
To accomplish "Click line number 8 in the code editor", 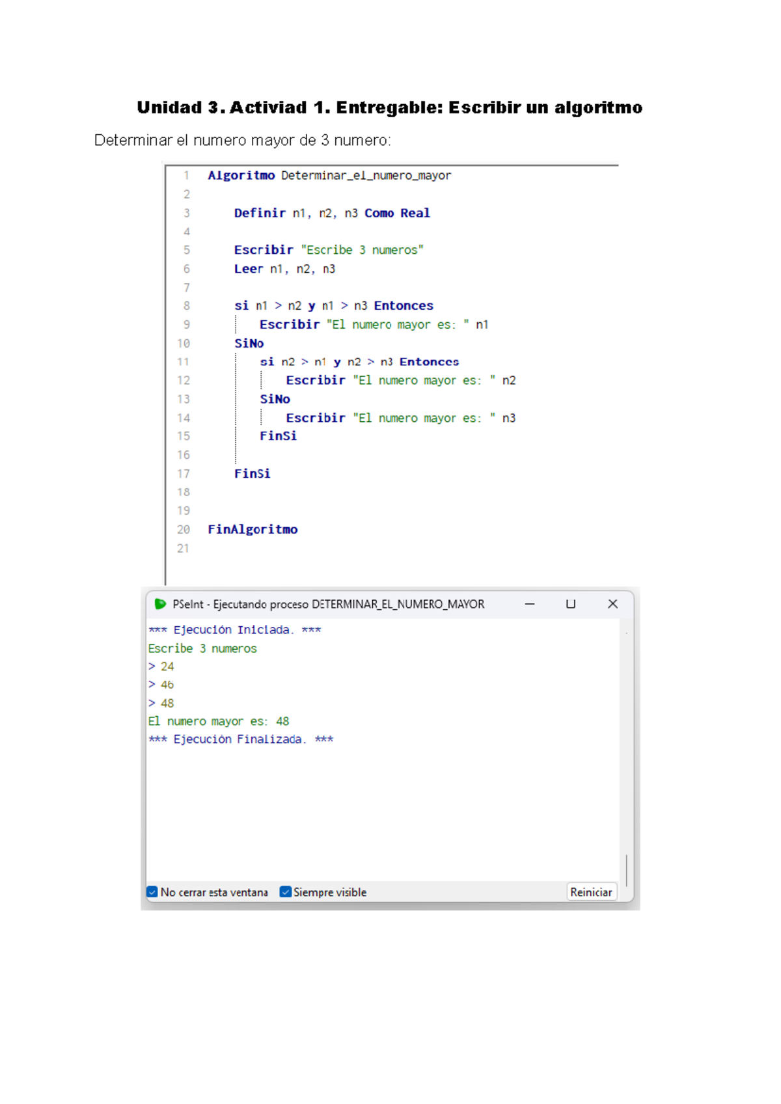I will [186, 306].
